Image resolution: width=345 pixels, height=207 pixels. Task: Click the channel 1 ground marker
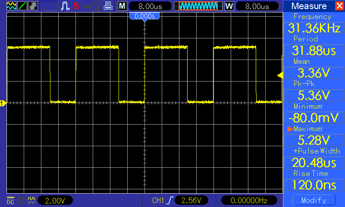pyautogui.click(x=3, y=103)
